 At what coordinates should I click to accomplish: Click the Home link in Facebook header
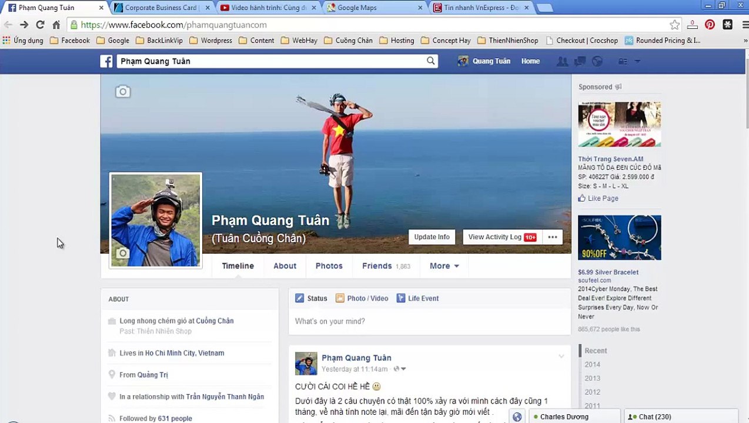click(530, 61)
